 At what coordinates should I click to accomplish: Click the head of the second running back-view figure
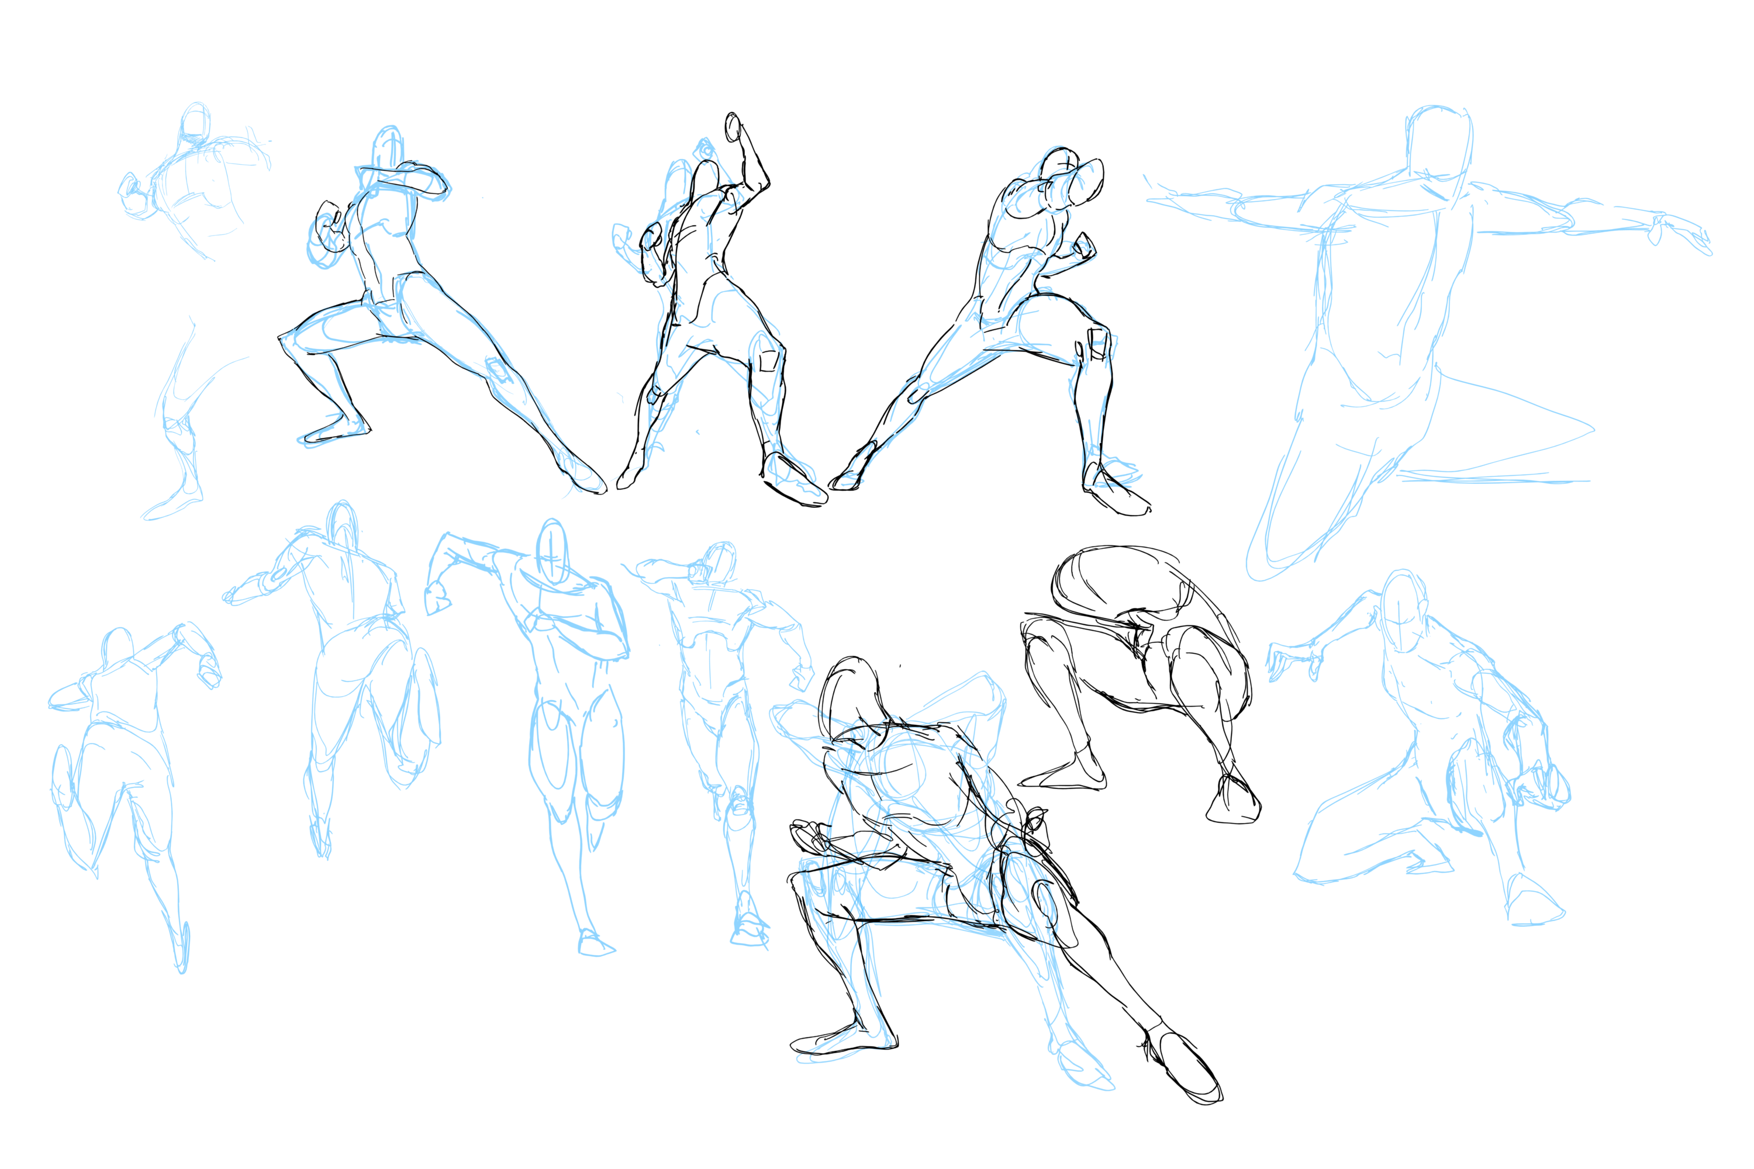click(x=343, y=522)
